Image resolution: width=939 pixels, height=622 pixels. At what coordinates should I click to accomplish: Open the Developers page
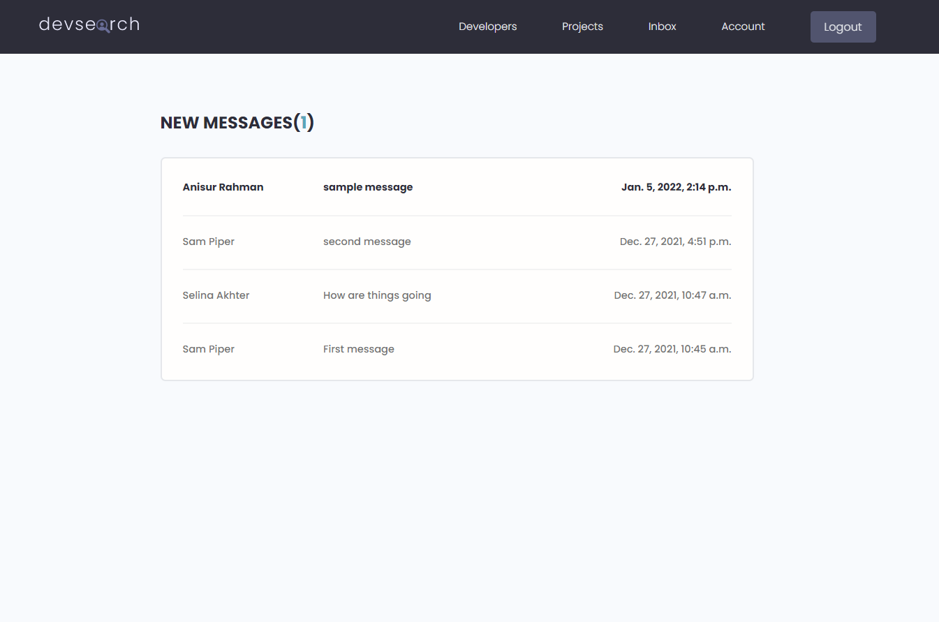coord(487,27)
